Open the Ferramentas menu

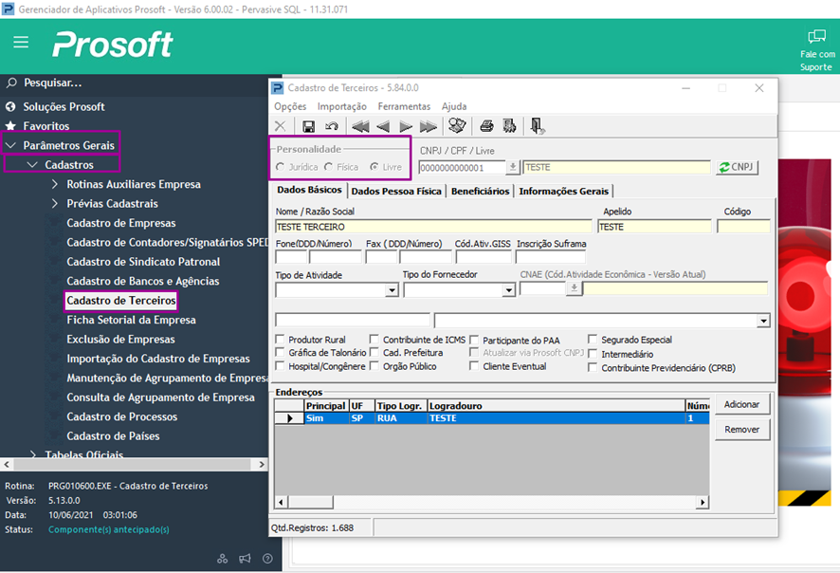click(404, 106)
